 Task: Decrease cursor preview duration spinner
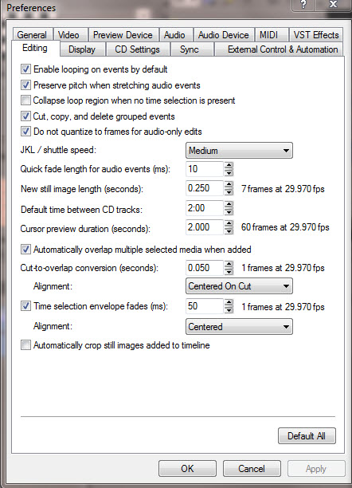coord(229,231)
